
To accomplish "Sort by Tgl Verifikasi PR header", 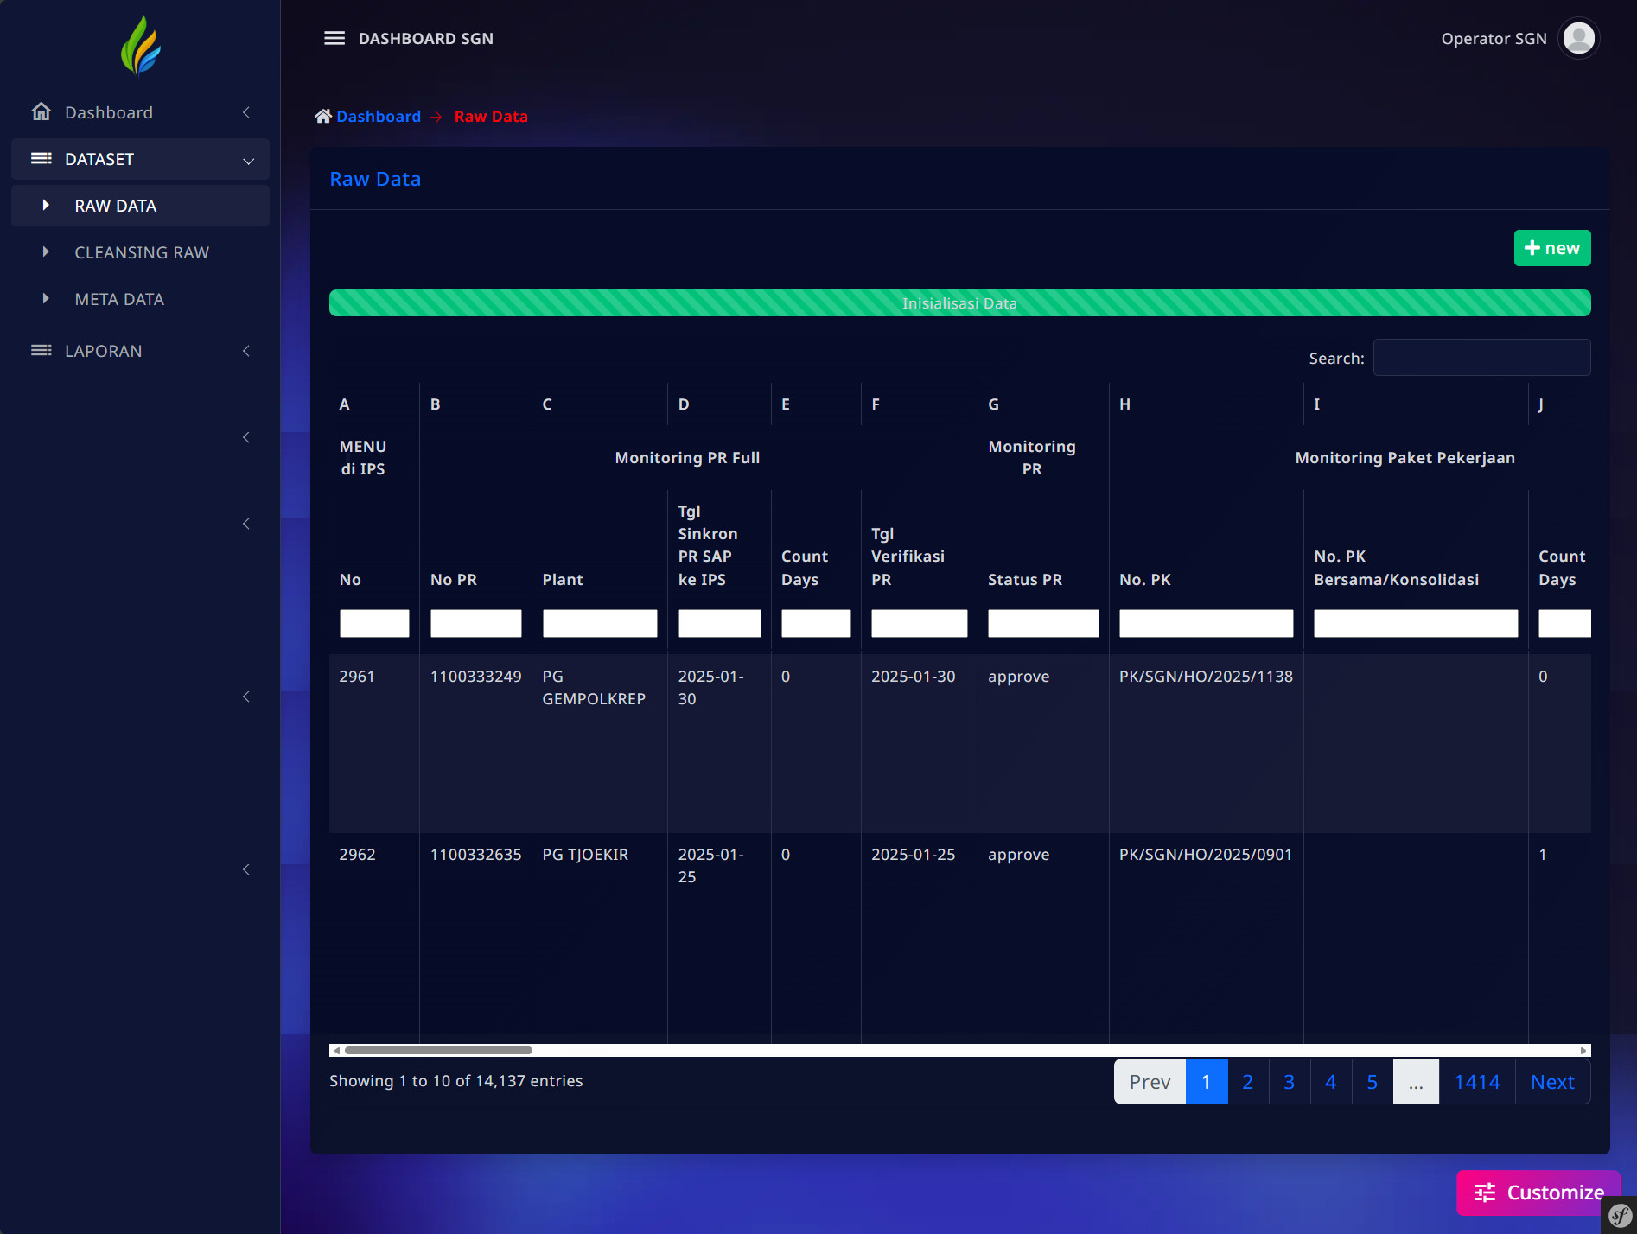I will click(x=908, y=557).
